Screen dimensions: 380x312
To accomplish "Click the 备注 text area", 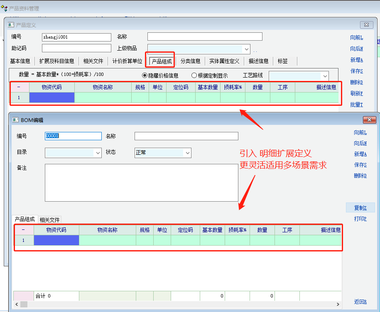I will [141, 183].
